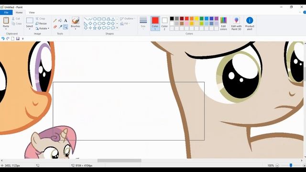Open the Select dropdown arrow

tap(30, 29)
